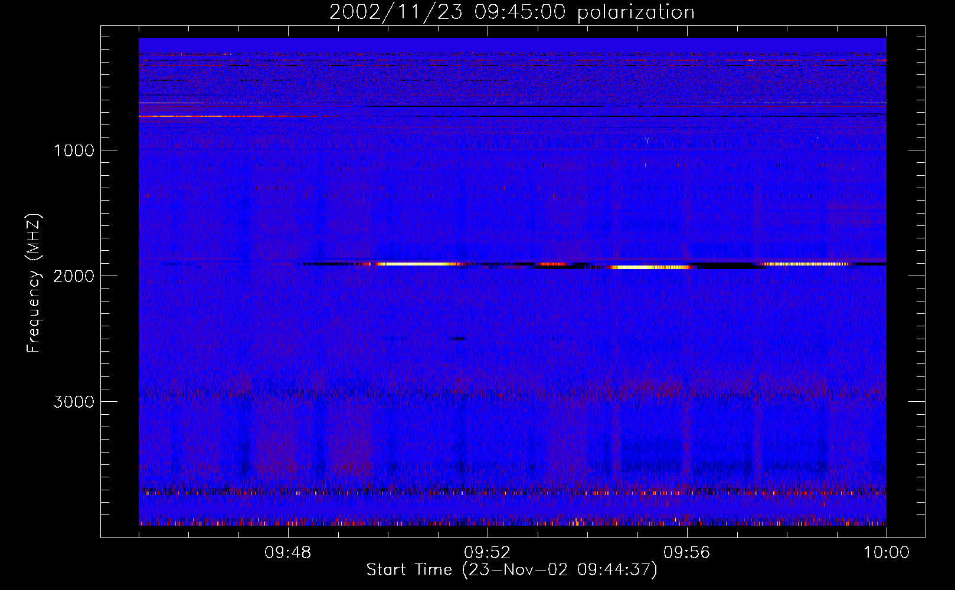This screenshot has width=955, height=590.
Task: Click the plot title "2002/11/23 09:45:00 polarization"
Action: point(512,12)
